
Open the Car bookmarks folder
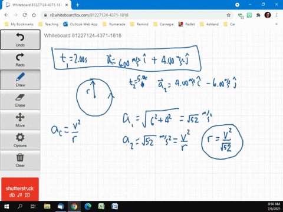(229, 24)
